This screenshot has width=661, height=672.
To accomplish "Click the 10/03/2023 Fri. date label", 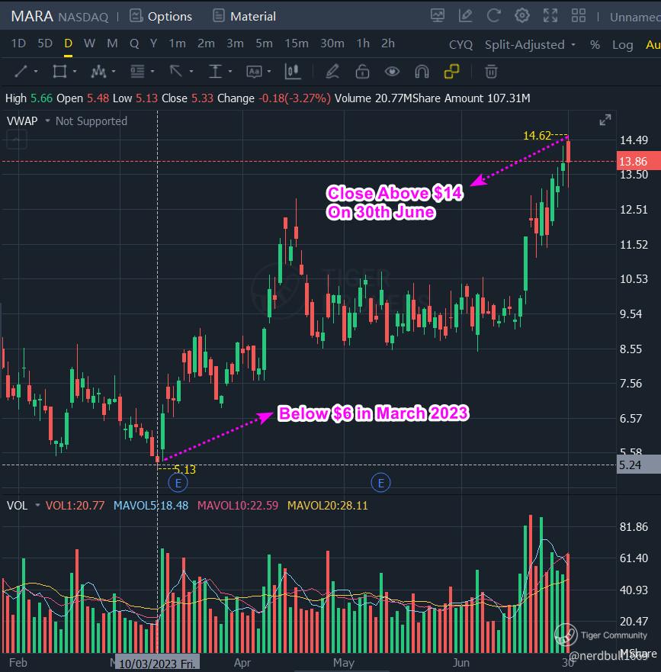I will [x=157, y=664].
